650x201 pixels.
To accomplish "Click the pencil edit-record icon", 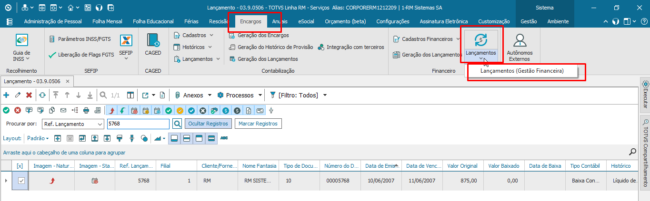I will click(18, 95).
